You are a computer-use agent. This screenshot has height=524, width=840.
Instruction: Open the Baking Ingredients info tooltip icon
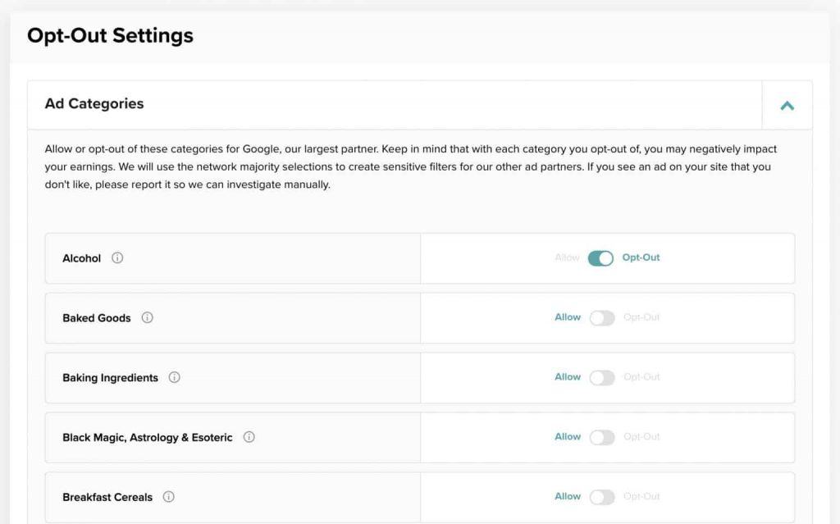(x=174, y=378)
